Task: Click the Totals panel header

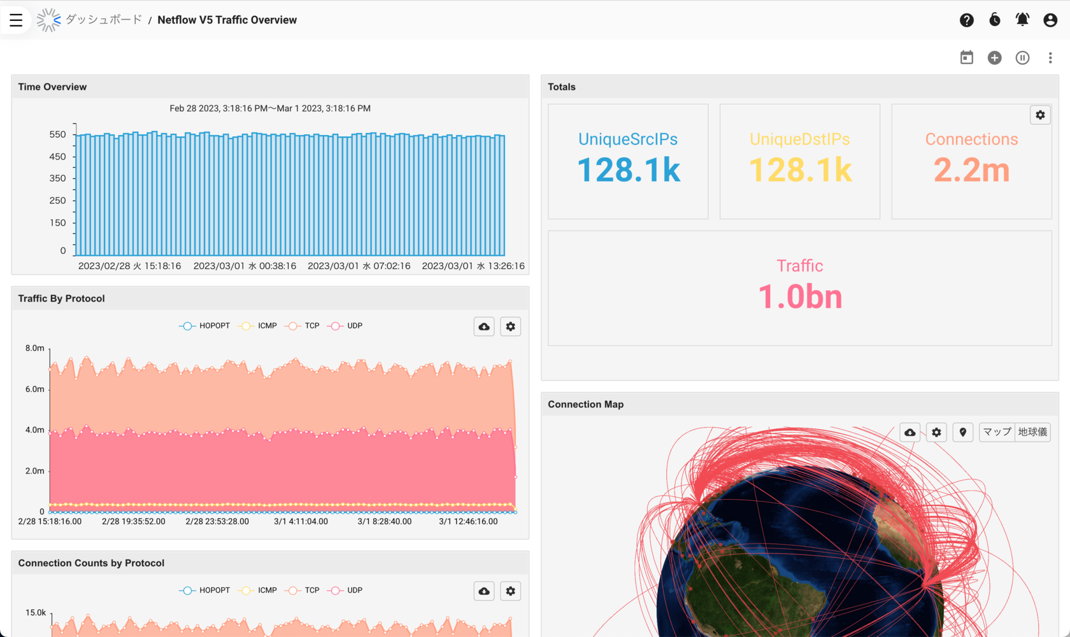Action: pyautogui.click(x=800, y=87)
